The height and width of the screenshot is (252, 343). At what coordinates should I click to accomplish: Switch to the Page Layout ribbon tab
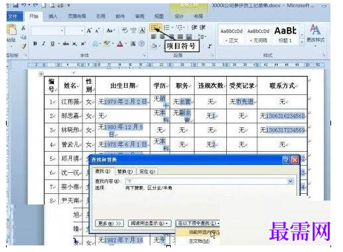77,16
